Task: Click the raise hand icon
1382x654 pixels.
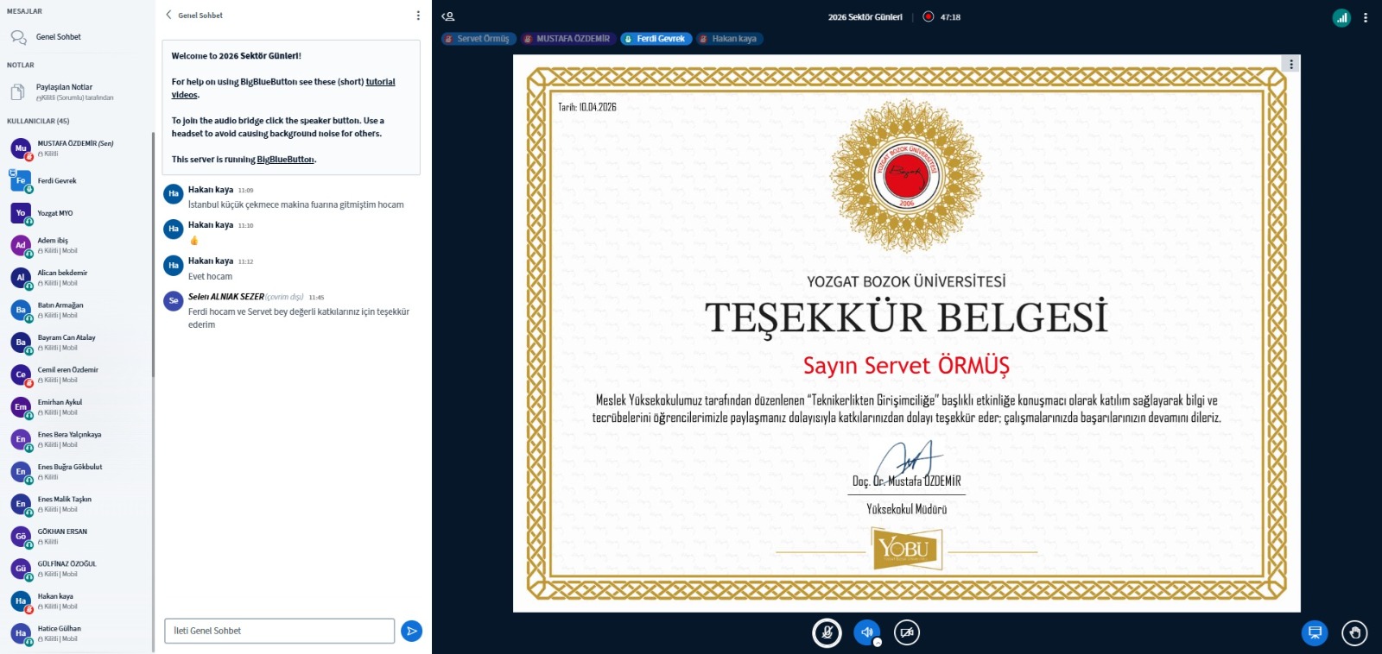Action: (1354, 632)
